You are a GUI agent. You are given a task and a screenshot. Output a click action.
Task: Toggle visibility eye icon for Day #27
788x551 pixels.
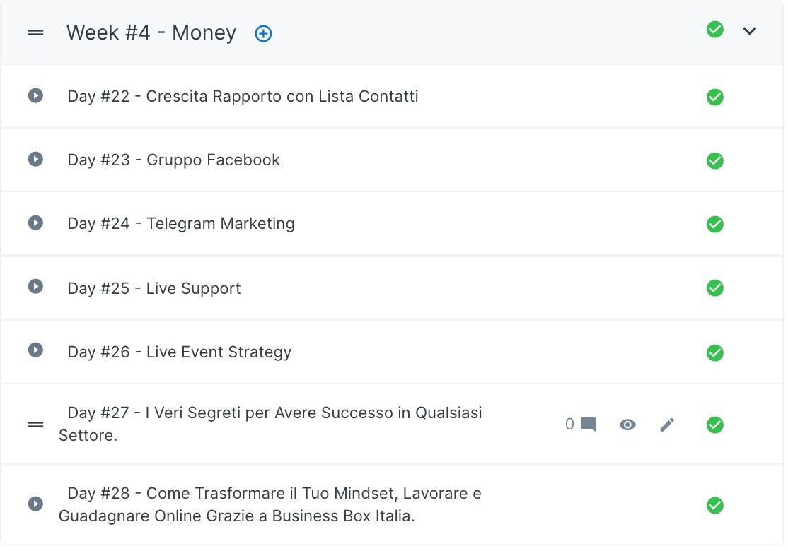pyautogui.click(x=627, y=425)
